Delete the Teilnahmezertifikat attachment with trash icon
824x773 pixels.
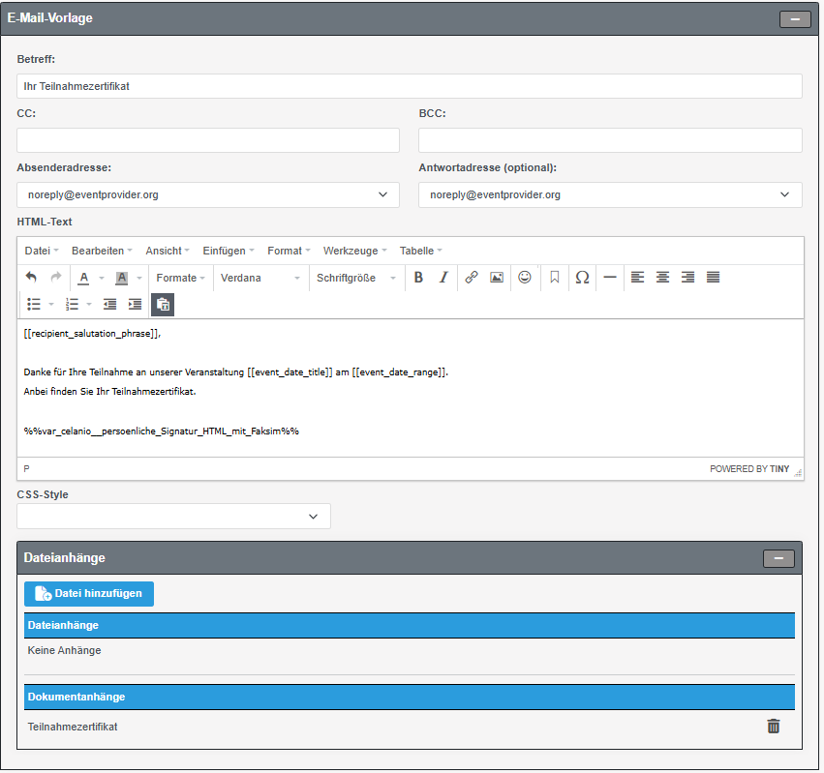(x=773, y=726)
